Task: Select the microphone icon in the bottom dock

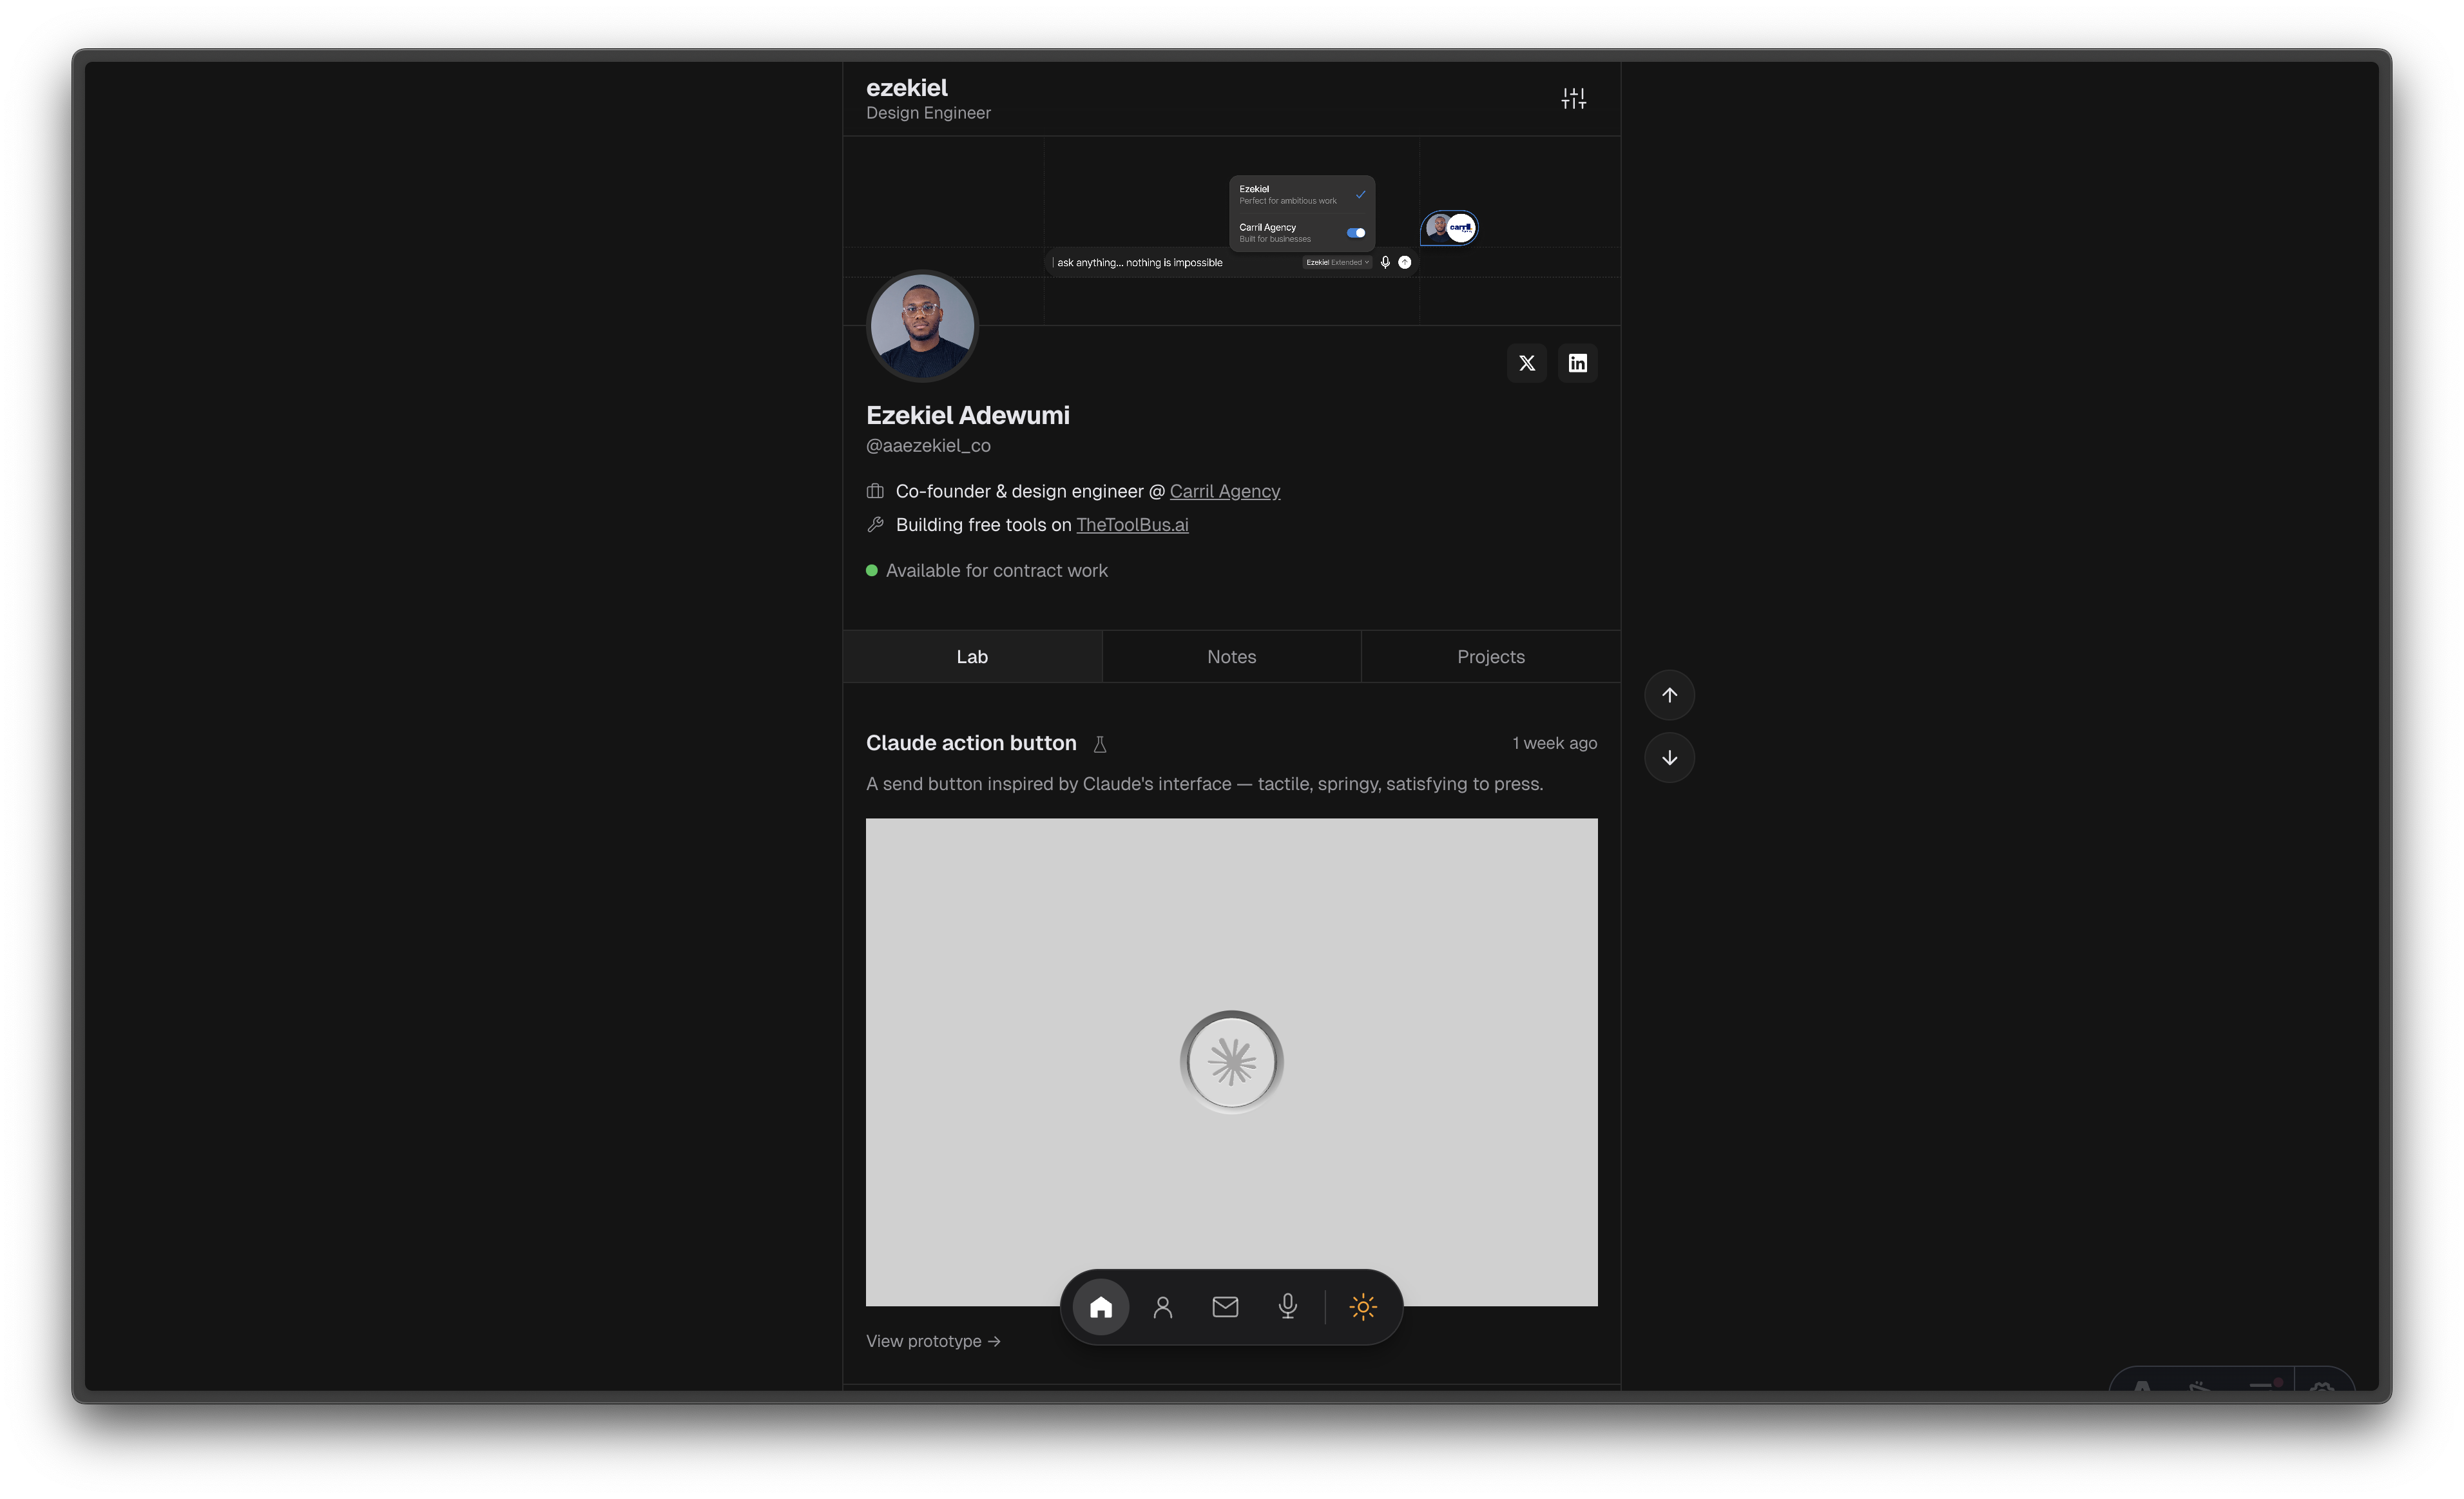Action: (x=1288, y=1307)
